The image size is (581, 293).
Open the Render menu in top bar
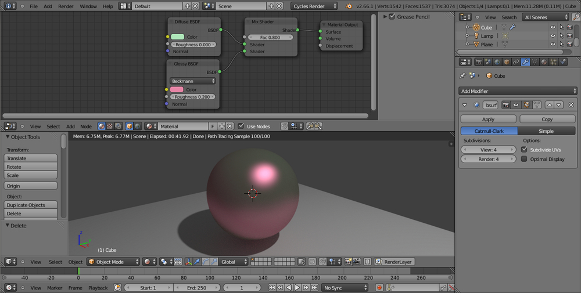(x=66, y=6)
